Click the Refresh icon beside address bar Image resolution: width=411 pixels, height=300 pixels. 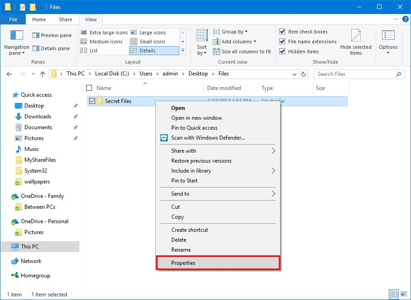pyautogui.click(x=304, y=74)
